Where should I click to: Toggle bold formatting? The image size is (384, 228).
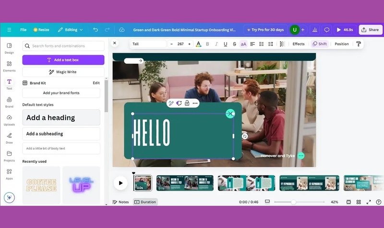(x=207, y=44)
